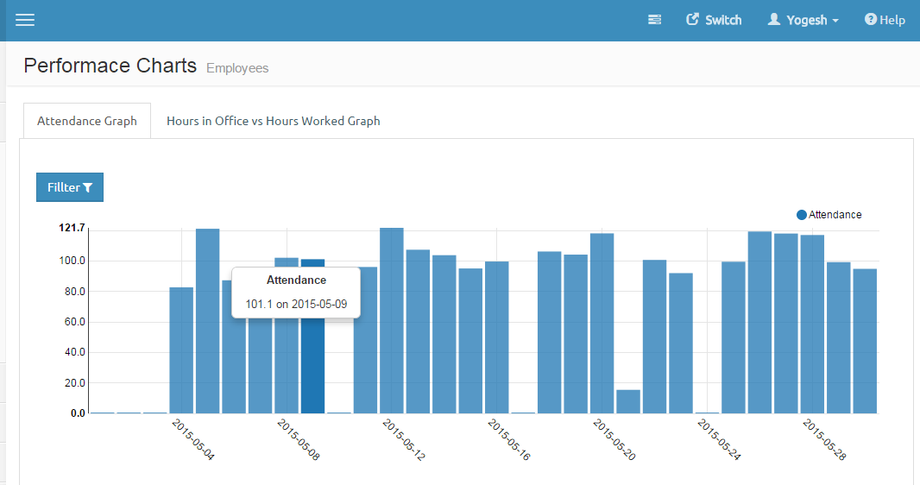Click the Switch external-link icon

pyautogui.click(x=692, y=20)
